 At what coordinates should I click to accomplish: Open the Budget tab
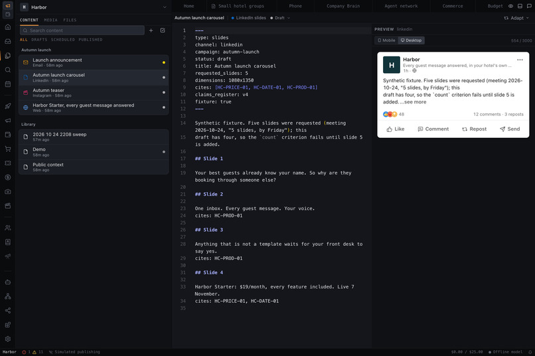pyautogui.click(x=495, y=6)
